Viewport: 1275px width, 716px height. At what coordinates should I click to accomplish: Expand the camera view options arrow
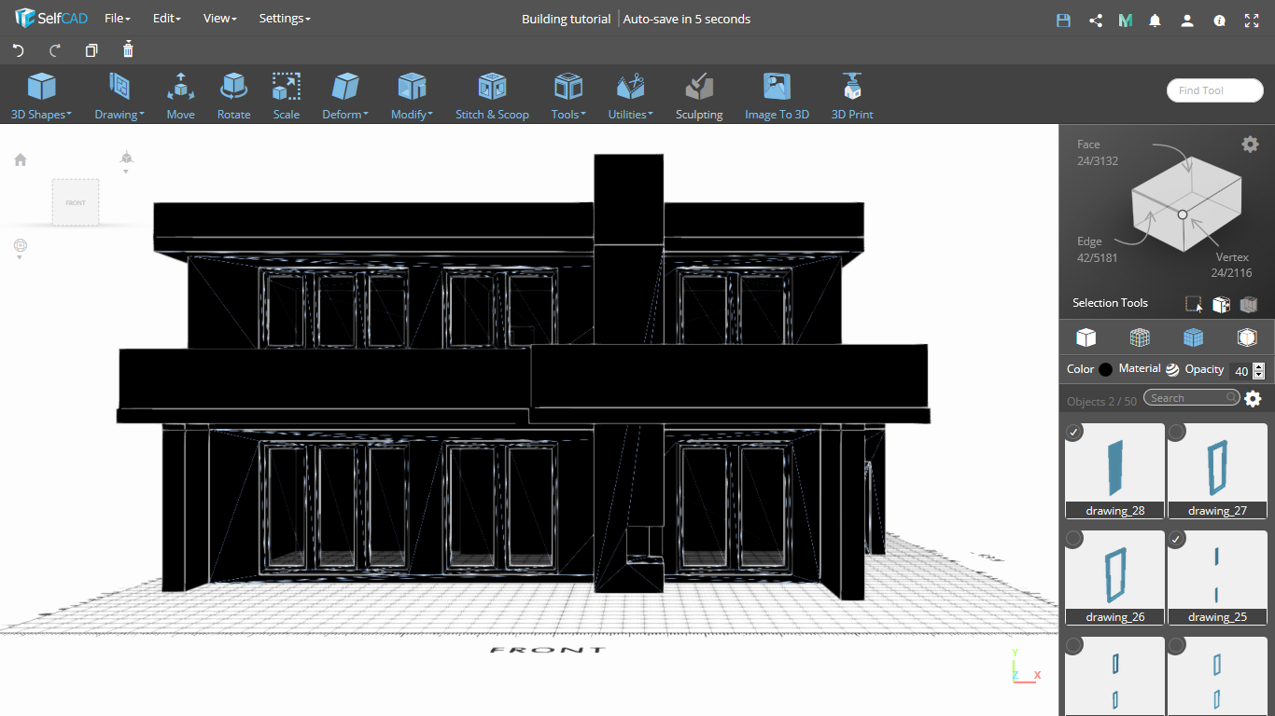126,172
